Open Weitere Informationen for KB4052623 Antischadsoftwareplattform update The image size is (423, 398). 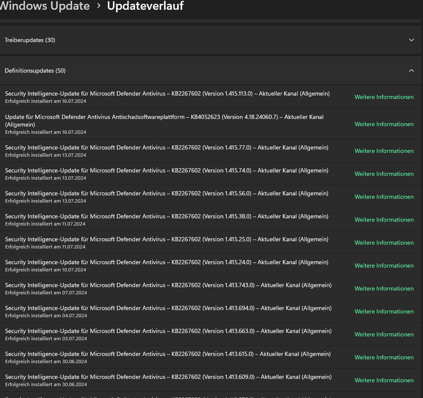click(384, 124)
